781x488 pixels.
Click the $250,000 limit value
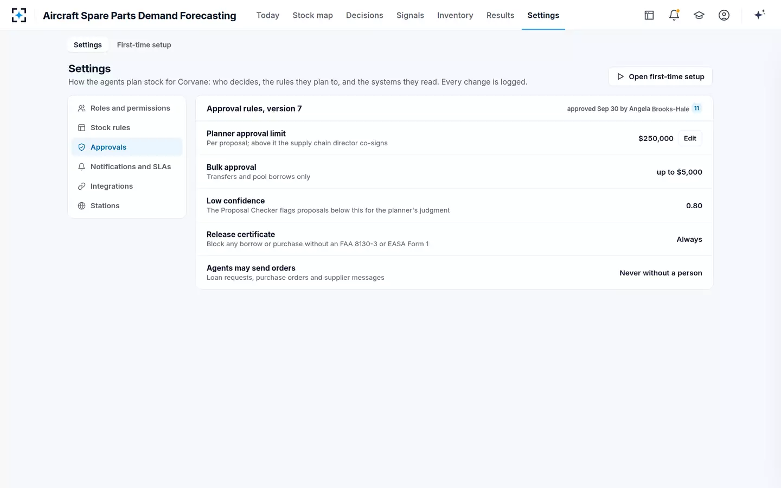pos(656,139)
